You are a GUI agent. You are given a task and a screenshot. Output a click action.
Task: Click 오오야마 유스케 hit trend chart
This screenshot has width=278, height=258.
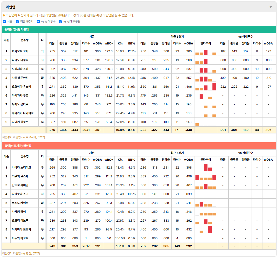[206, 87]
